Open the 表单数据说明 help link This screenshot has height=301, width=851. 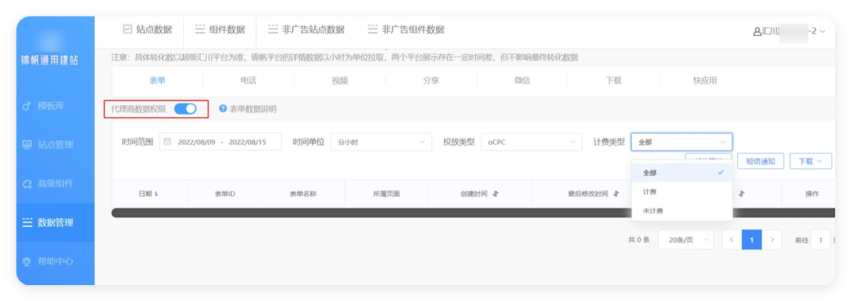[253, 109]
